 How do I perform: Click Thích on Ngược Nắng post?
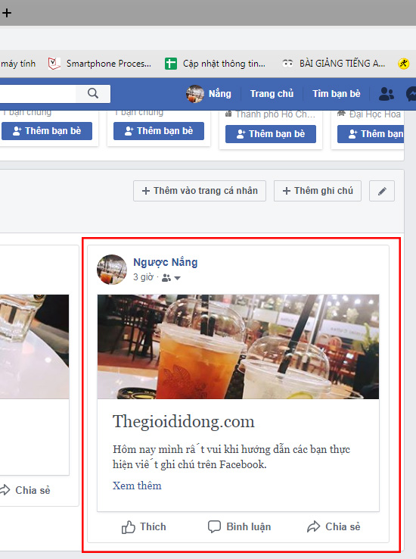[x=144, y=526]
